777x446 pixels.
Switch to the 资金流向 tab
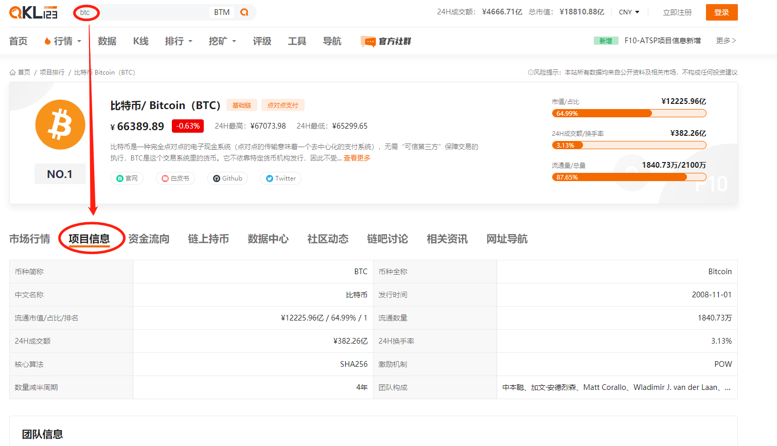[149, 239]
